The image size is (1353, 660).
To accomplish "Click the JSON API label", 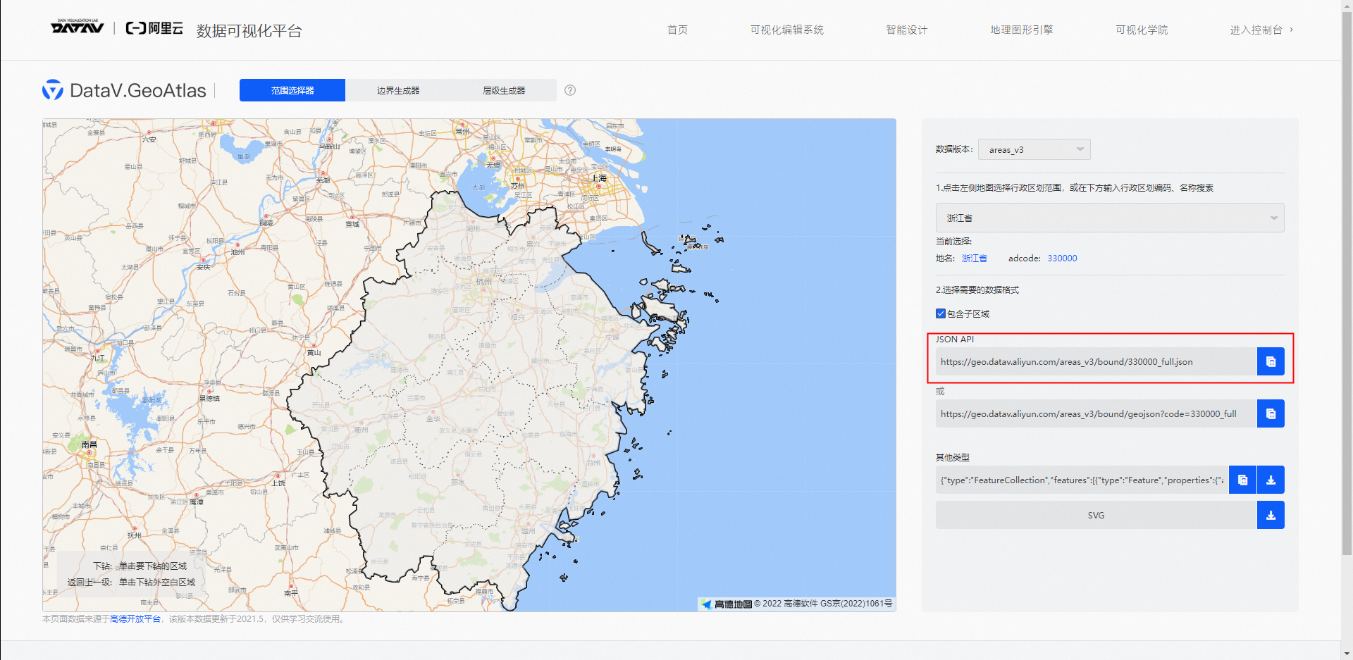I will coord(955,340).
